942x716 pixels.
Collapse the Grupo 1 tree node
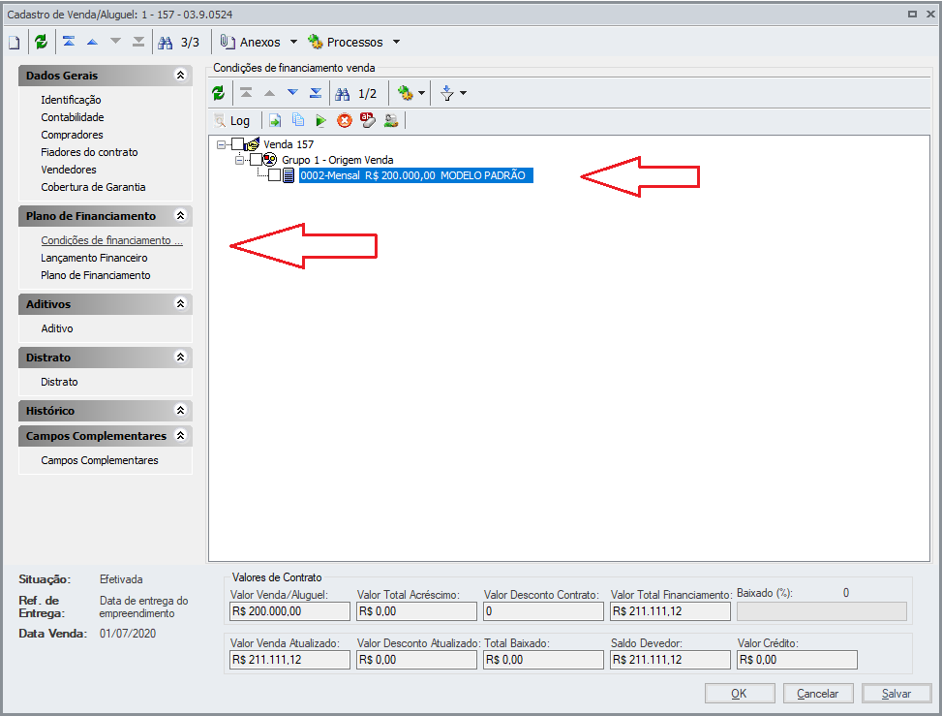[240, 161]
